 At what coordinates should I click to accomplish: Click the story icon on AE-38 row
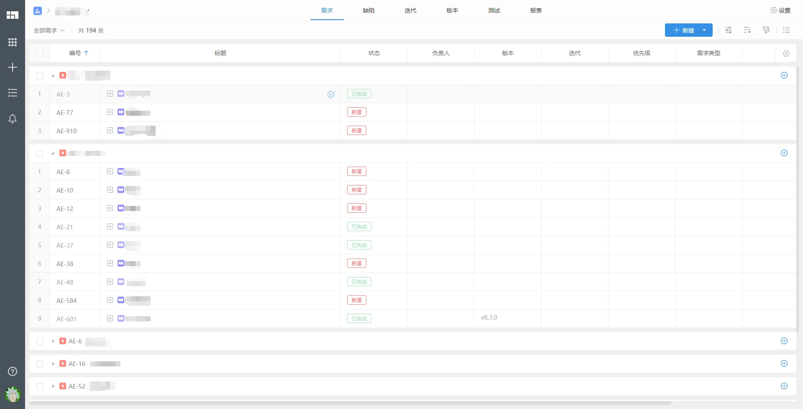[121, 263]
